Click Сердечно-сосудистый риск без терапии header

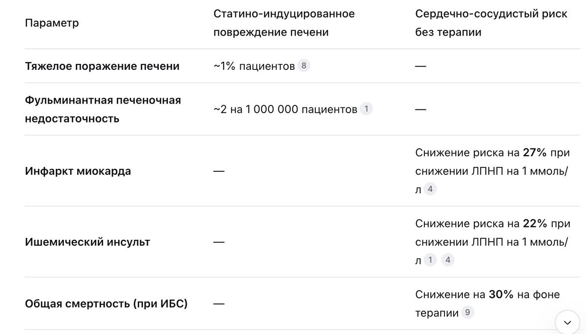pos(491,23)
